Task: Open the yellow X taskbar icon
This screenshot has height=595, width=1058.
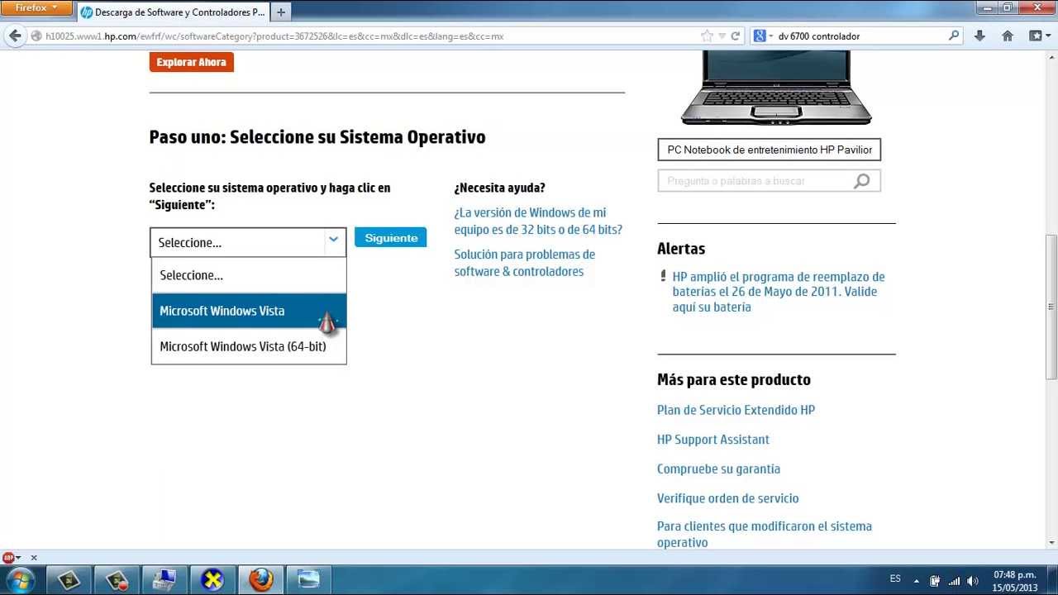Action: click(x=213, y=580)
